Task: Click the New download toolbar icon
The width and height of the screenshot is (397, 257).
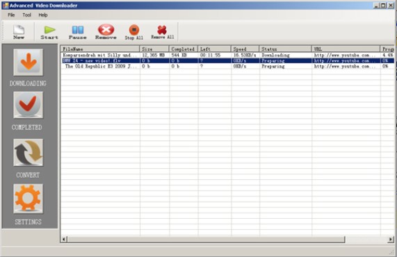Action: coord(19,32)
